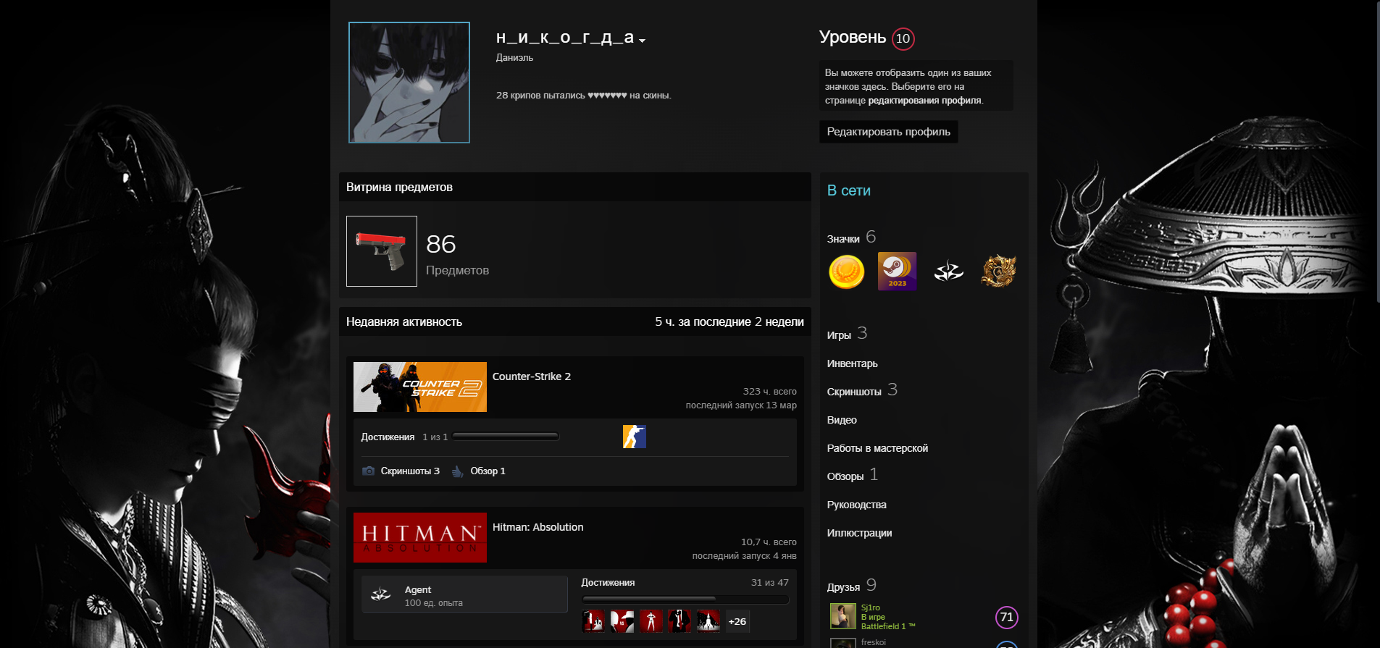The width and height of the screenshot is (1380, 648).
Task: Click the camera icon beside Скриншоты 3
Action: tap(368, 471)
